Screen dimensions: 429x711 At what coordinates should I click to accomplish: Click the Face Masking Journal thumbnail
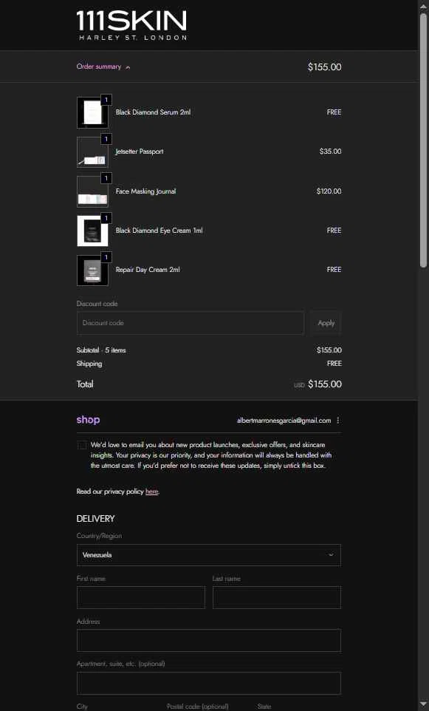pyautogui.click(x=92, y=191)
